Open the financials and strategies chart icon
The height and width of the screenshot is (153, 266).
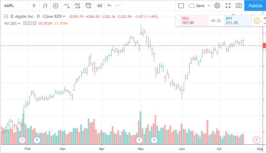point(78,6)
